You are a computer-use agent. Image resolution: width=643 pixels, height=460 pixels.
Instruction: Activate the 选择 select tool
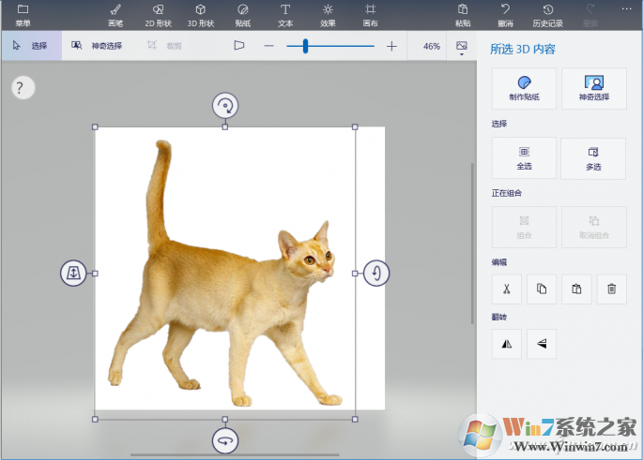click(x=31, y=45)
